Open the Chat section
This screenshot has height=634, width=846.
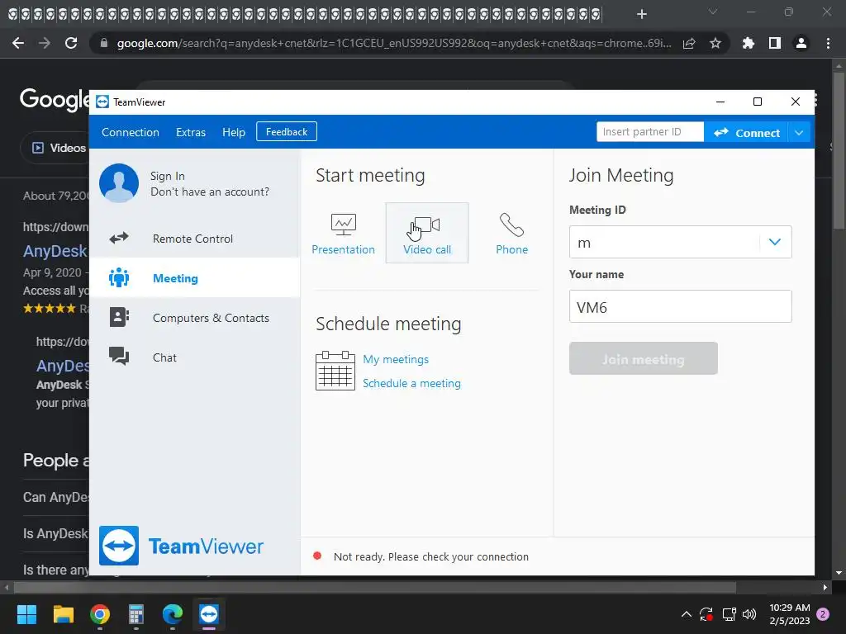point(194,357)
